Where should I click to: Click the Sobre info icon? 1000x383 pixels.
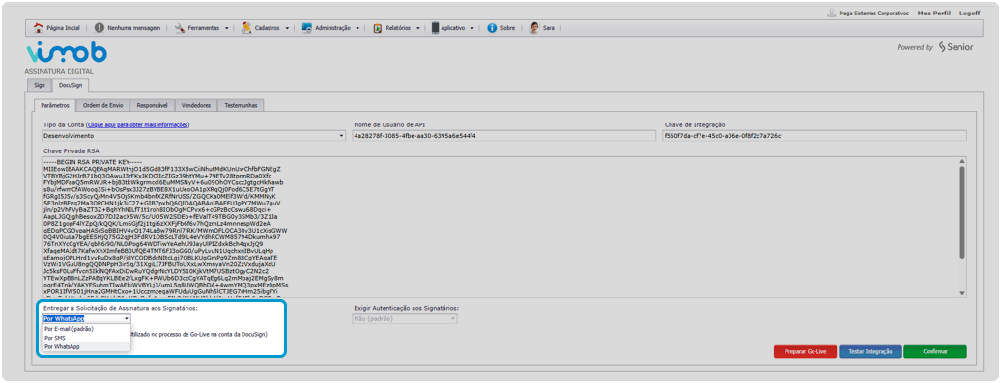tap(492, 28)
